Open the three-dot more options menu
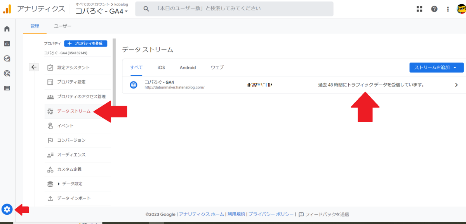Screen dimensions: 466x224 [448, 9]
